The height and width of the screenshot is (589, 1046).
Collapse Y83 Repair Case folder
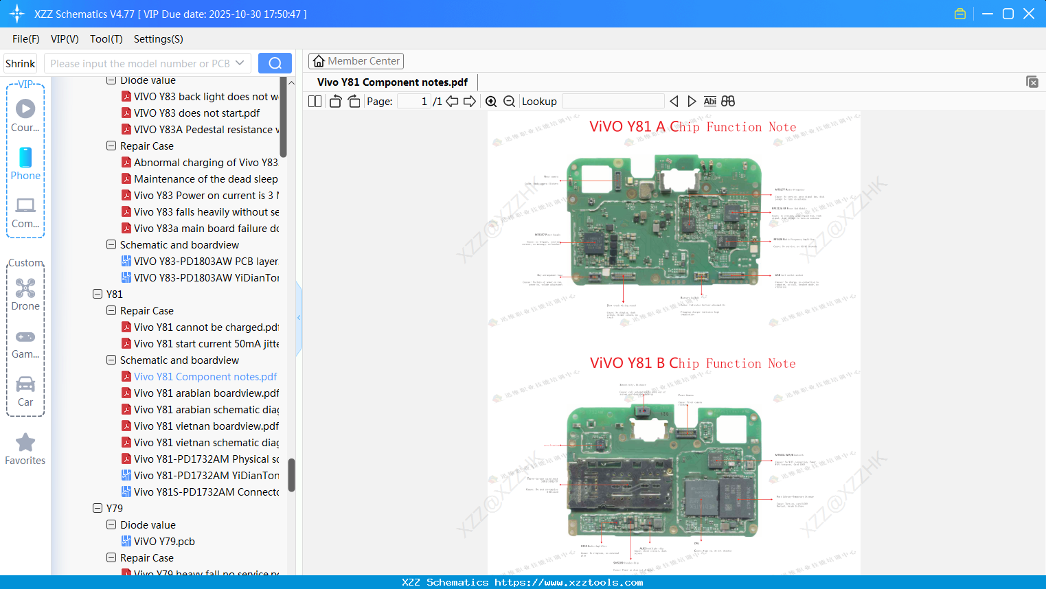(x=111, y=146)
